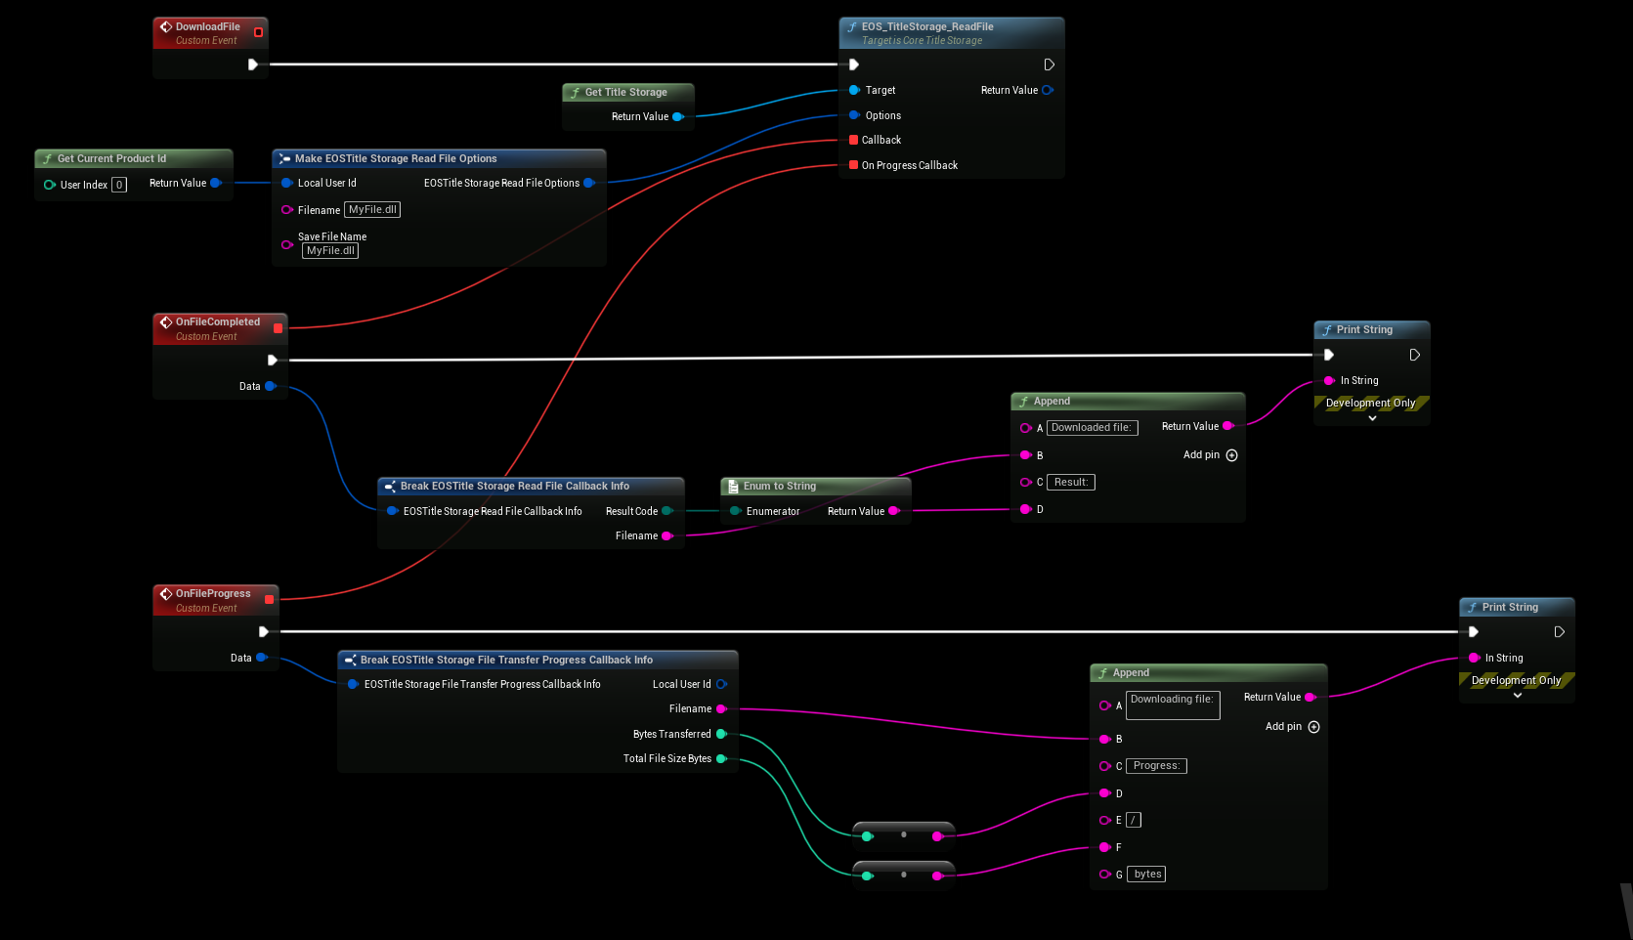
Task: Click the Total File Size Bytes pin
Action: [721, 758]
